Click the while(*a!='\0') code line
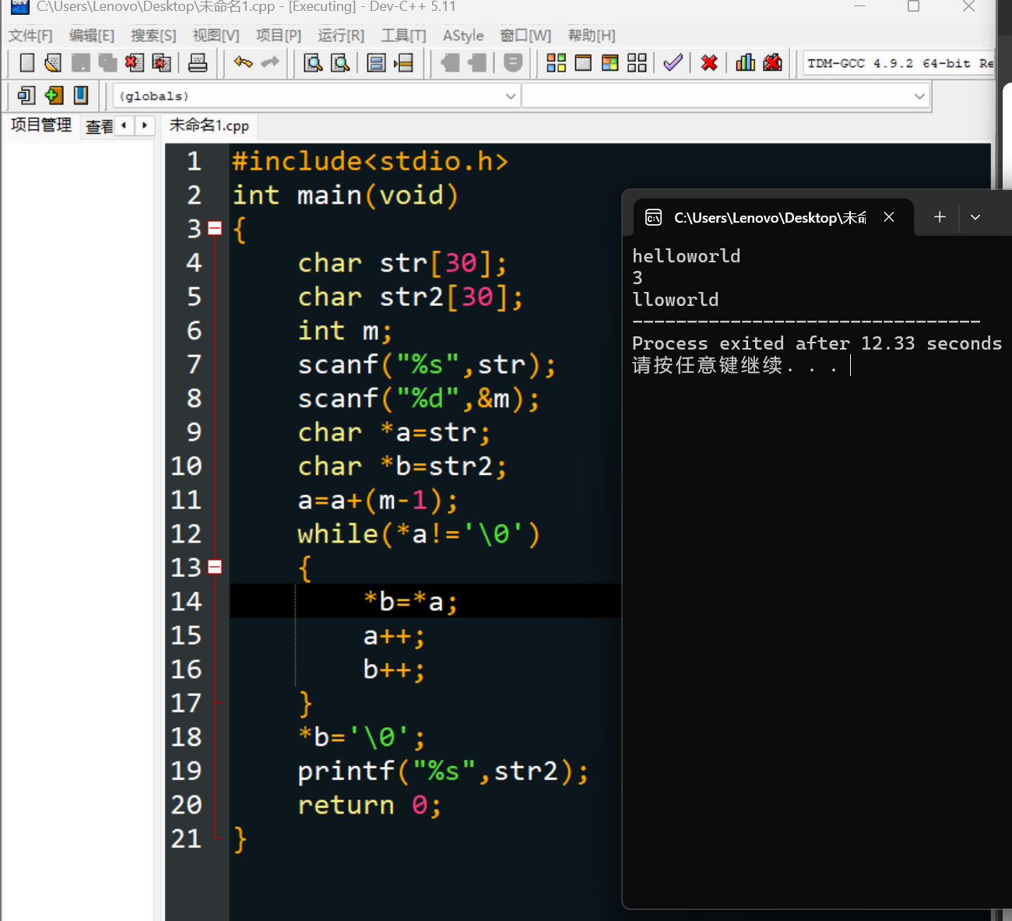 point(419,534)
